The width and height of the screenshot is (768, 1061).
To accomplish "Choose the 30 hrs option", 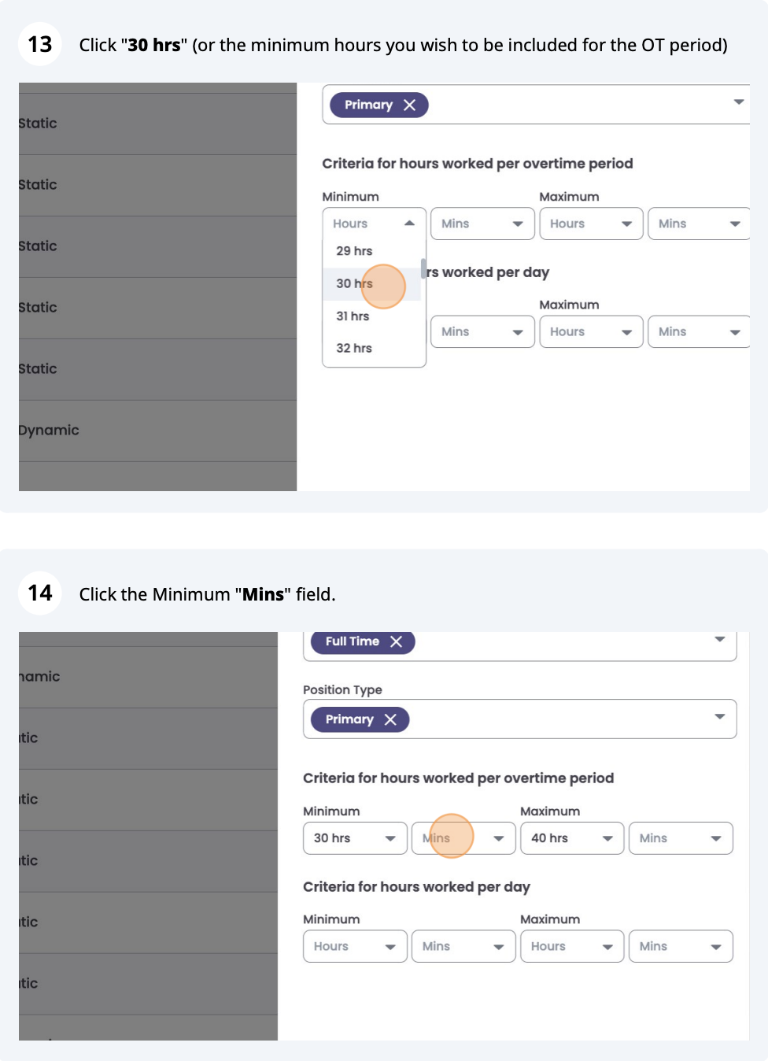I will [x=354, y=283].
